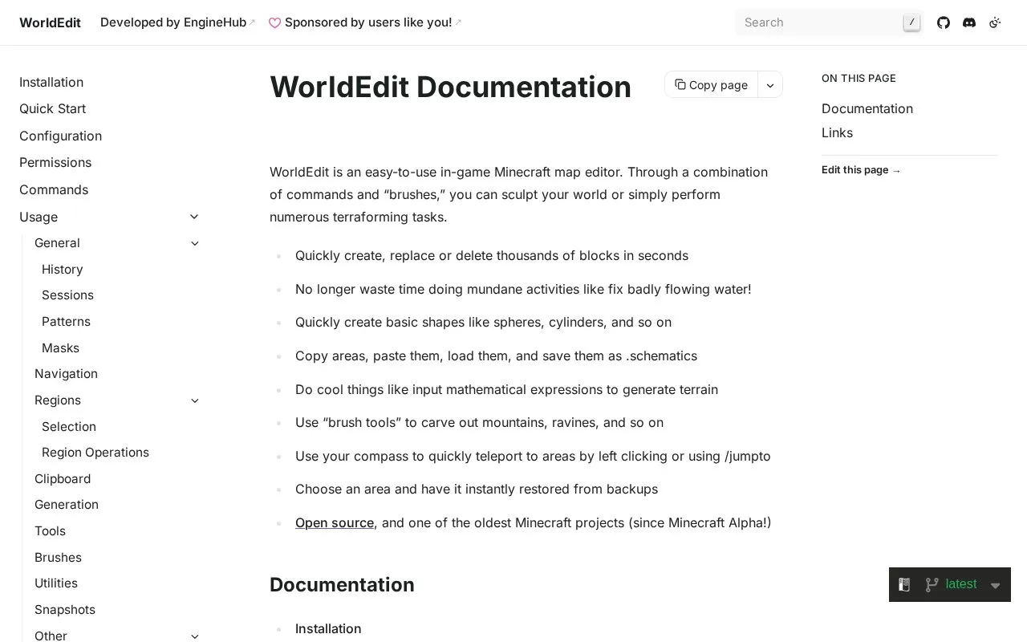Open the Navigation page in sidebar
This screenshot has height=642, width=1027.
coord(66,373)
